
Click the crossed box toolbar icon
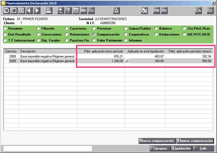coord(21,10)
